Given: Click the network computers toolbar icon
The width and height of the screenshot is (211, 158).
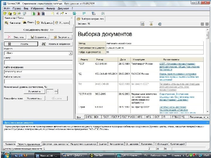Looking at the screenshot, I should coord(24,13).
